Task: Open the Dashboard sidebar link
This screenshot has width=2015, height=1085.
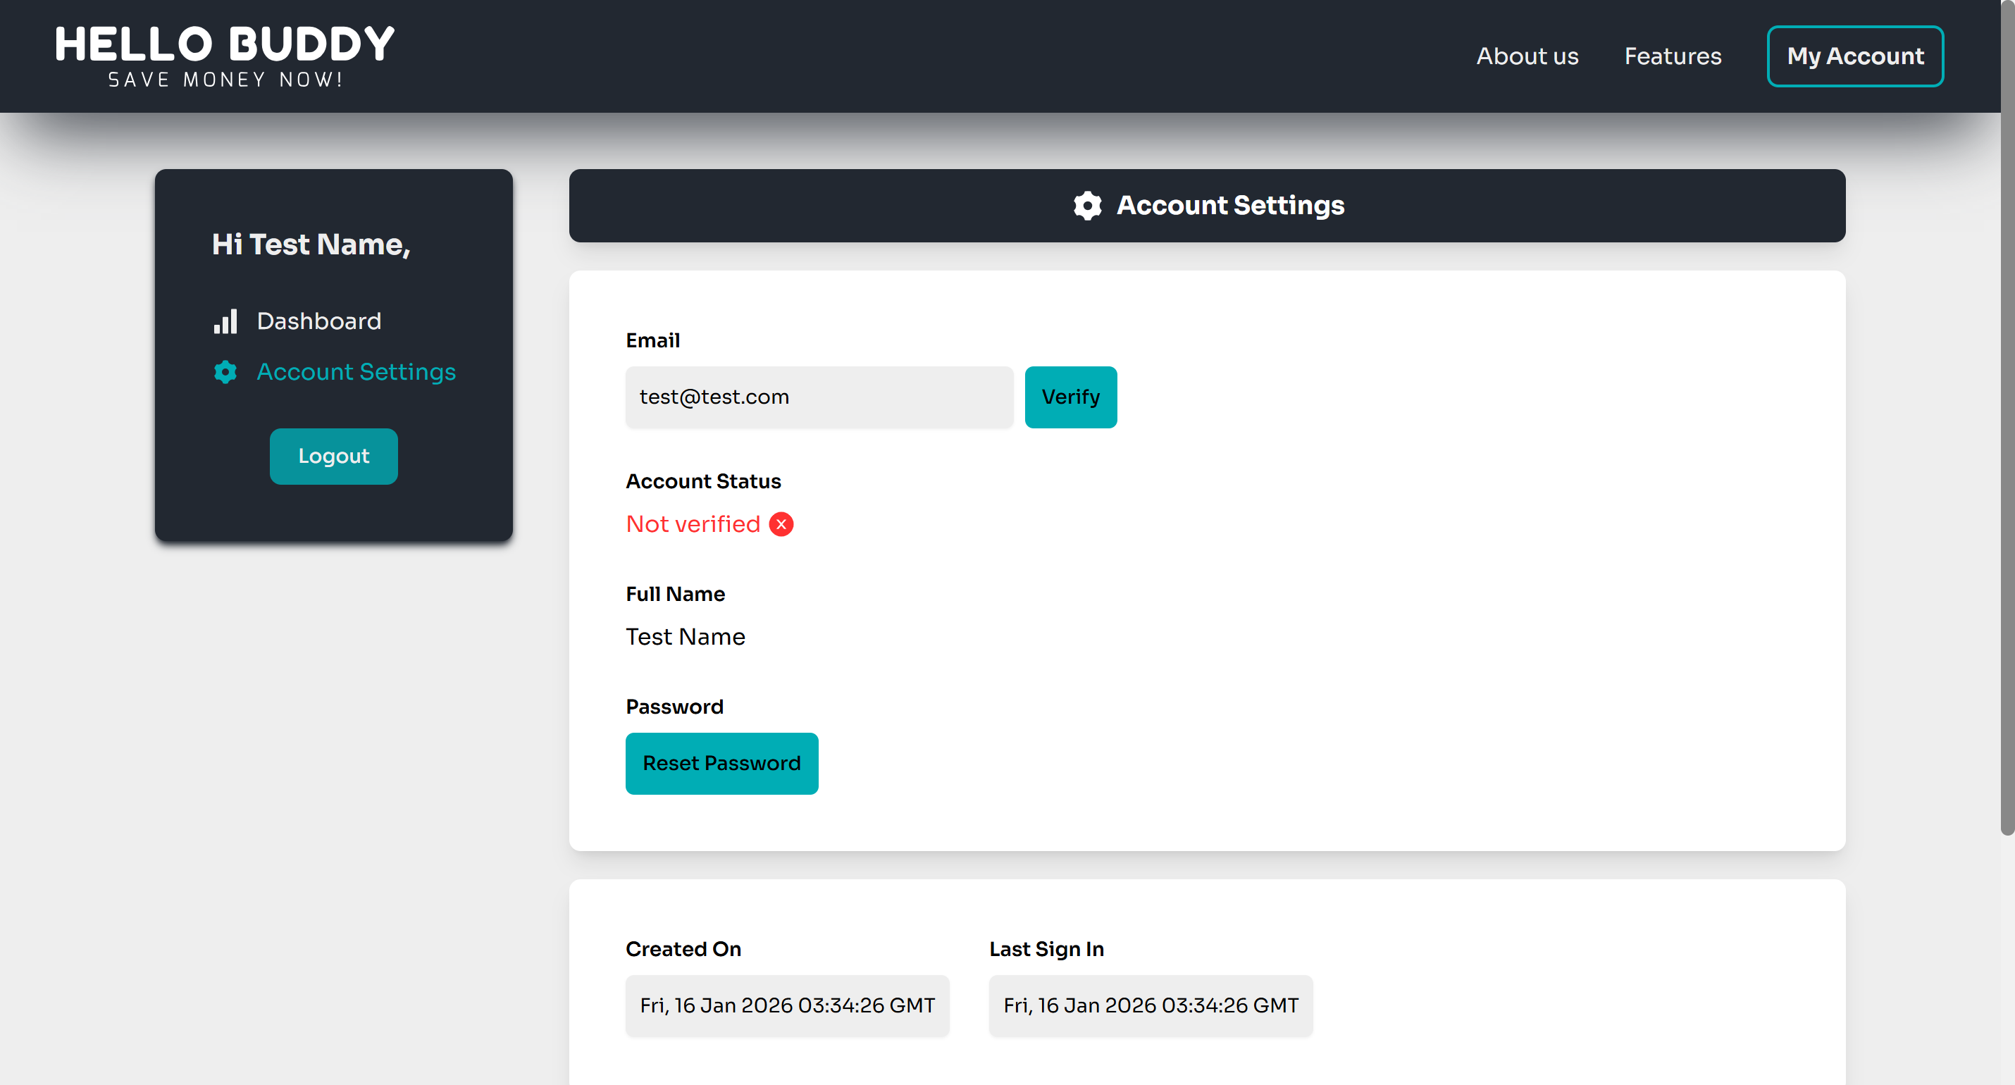Action: (297, 321)
